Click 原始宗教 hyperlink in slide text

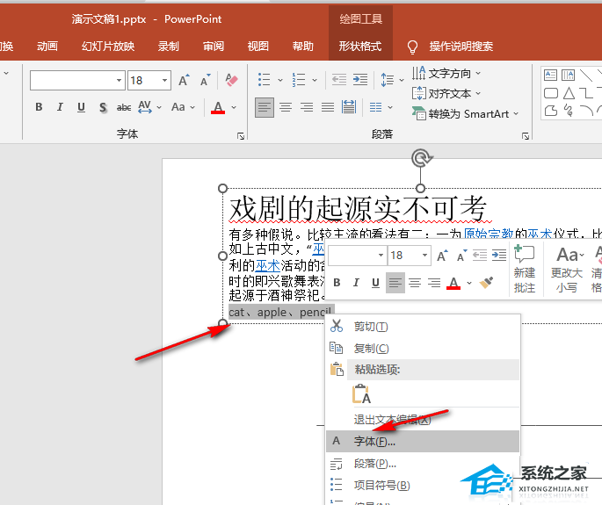tap(489, 234)
